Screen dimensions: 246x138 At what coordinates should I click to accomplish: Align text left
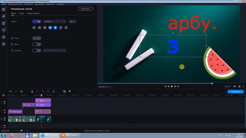34,28
